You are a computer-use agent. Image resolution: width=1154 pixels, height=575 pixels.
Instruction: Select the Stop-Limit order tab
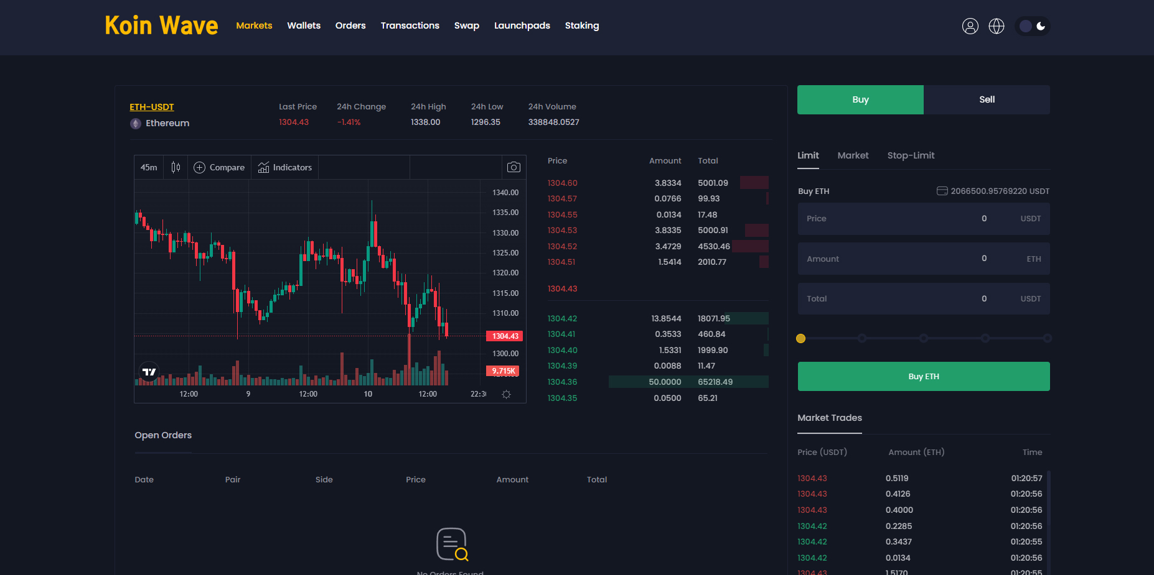click(x=910, y=155)
